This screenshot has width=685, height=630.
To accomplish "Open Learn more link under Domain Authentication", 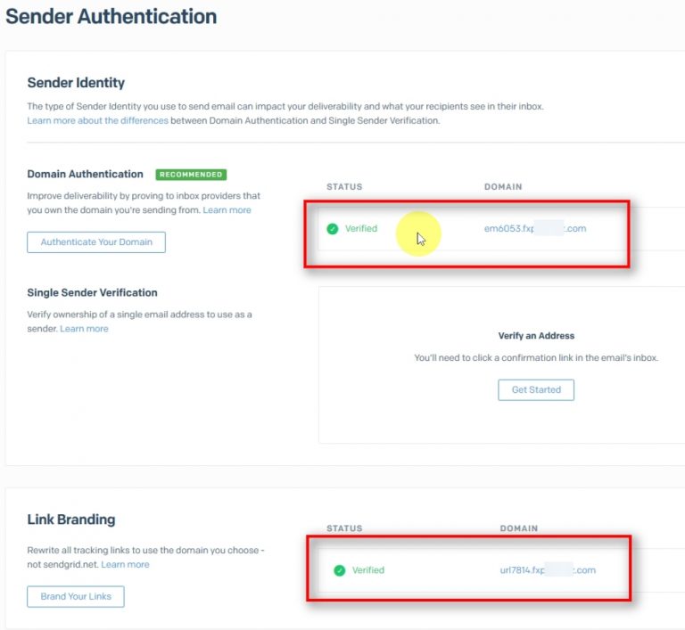I will [227, 210].
